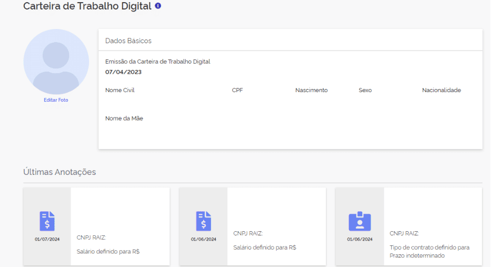
Task: Click the contract ID badge icon
Action: click(360, 221)
